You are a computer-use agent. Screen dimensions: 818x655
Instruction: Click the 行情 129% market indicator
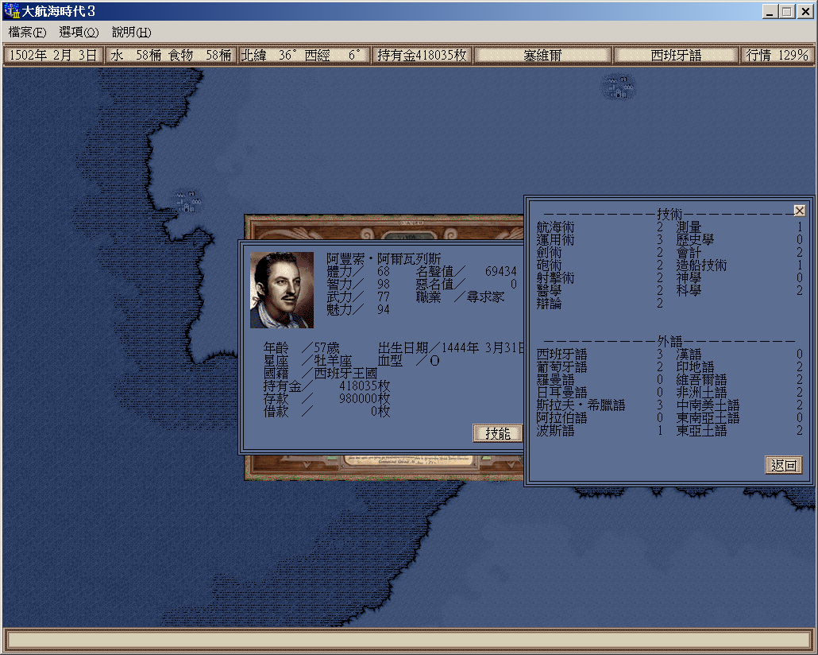[x=777, y=56]
